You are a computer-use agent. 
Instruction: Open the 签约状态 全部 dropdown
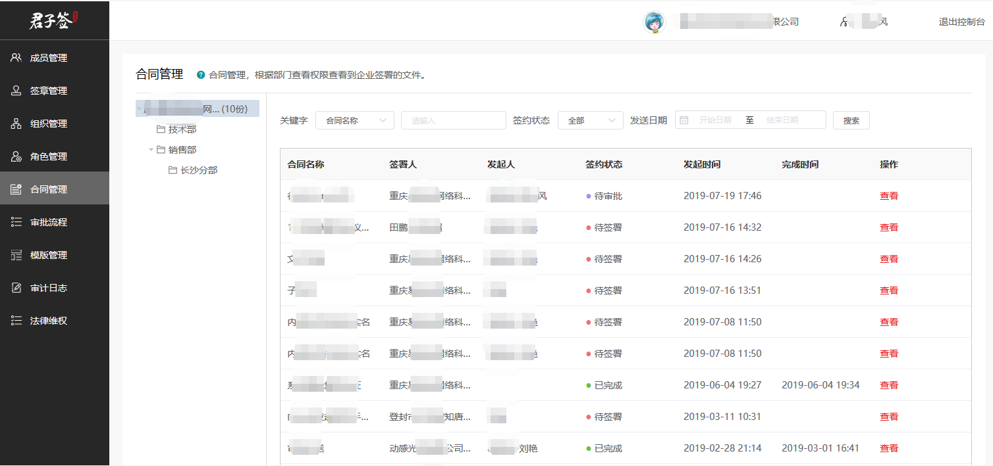point(591,120)
